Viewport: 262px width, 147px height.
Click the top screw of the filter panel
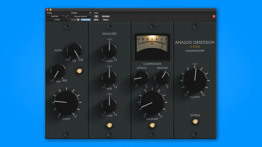coord(67,26)
